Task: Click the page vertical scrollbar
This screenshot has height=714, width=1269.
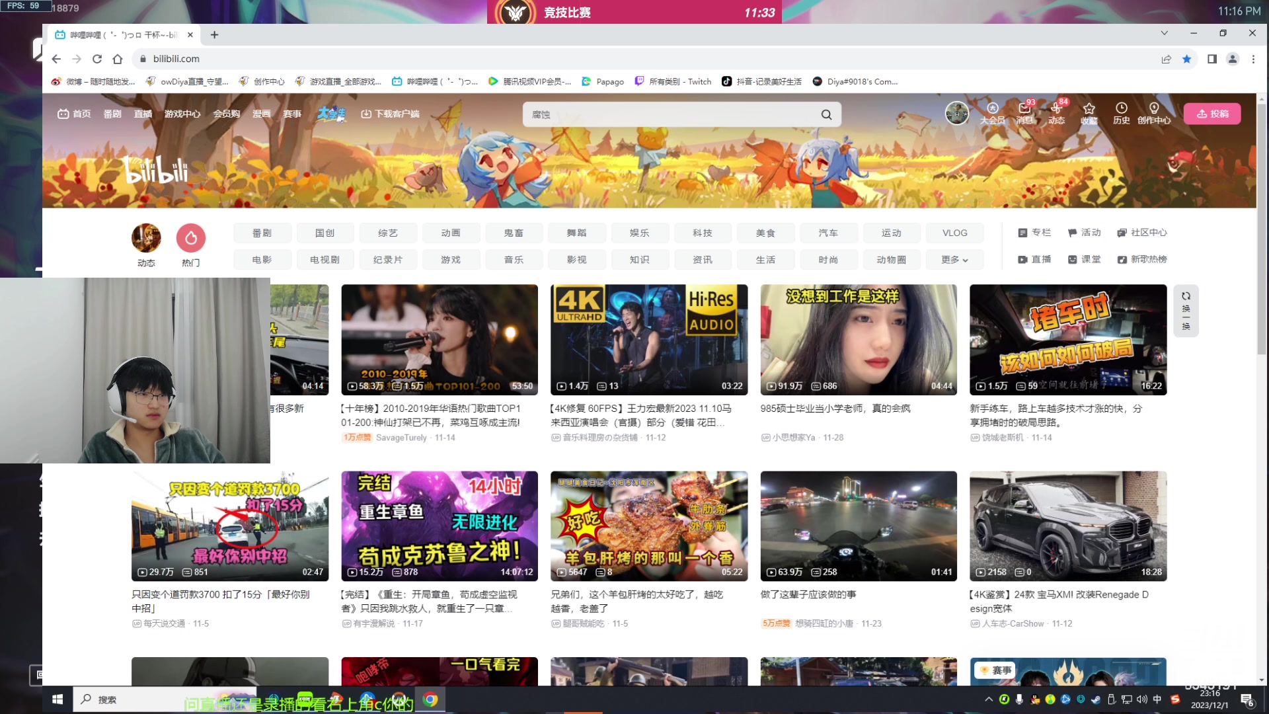Action: click(1262, 228)
